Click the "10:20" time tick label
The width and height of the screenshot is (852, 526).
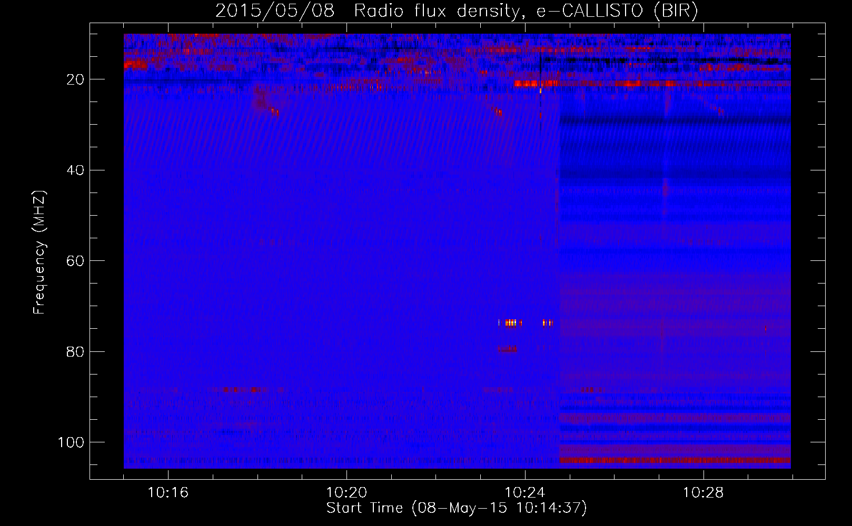tap(346, 493)
